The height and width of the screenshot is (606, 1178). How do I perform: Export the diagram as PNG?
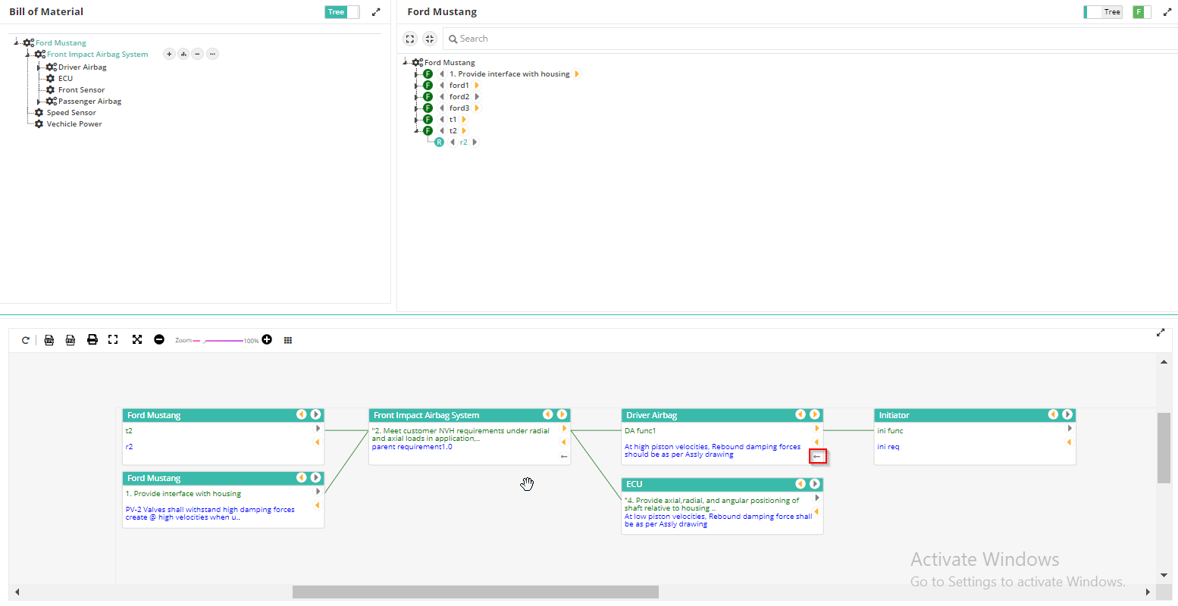(x=70, y=340)
